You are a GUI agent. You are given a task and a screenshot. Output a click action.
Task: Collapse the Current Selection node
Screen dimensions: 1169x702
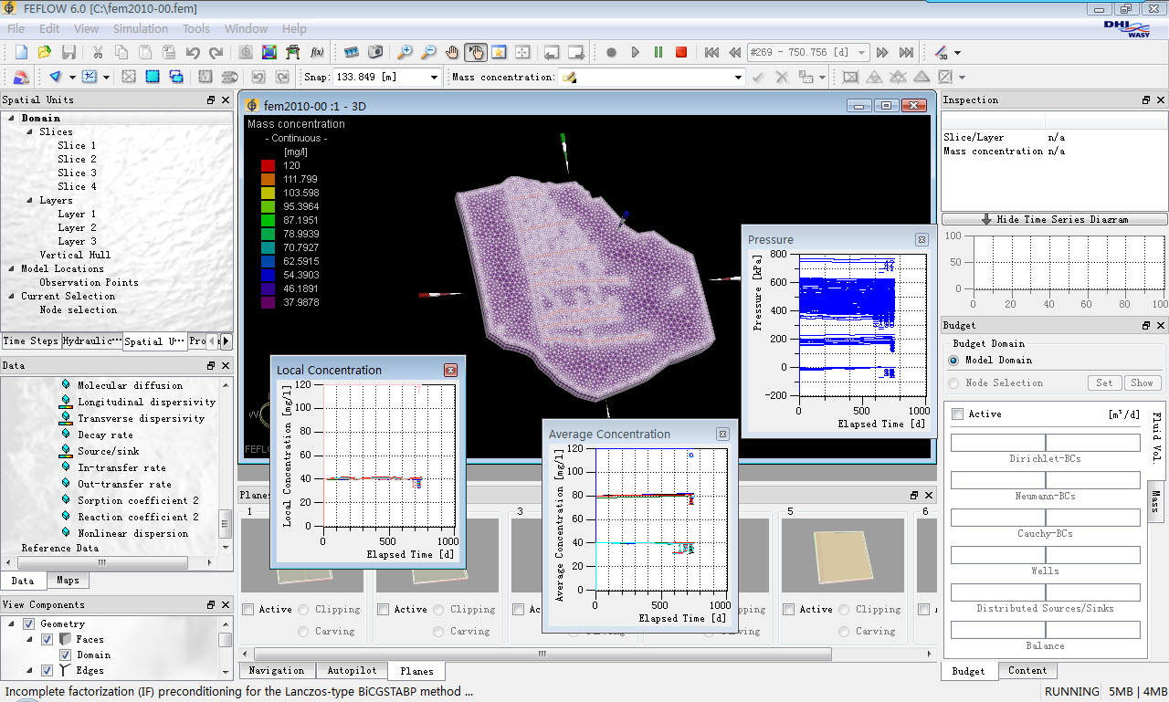12,297
